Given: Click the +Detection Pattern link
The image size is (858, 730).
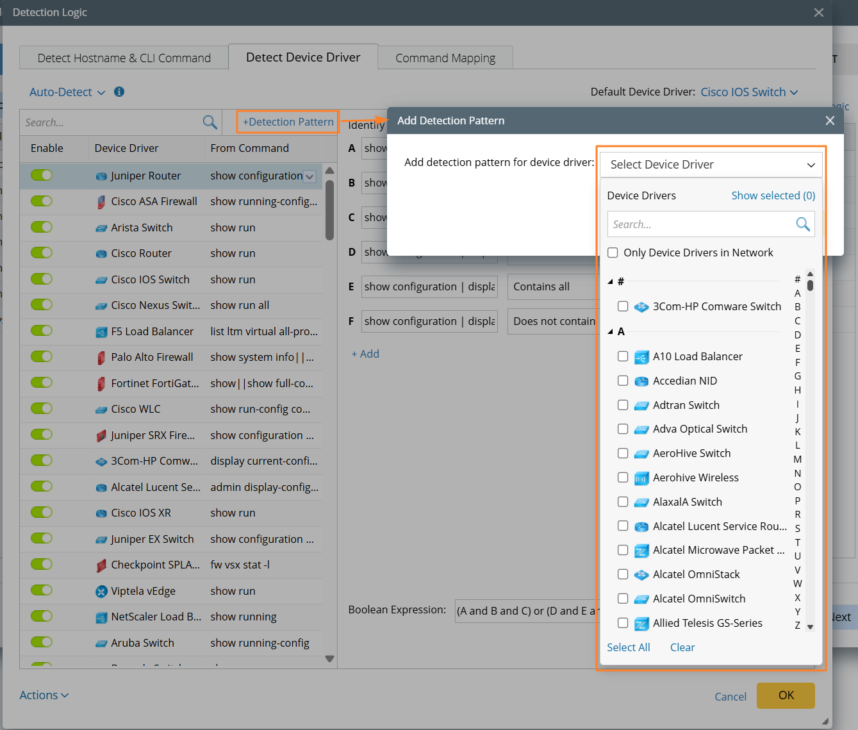Looking at the screenshot, I should coord(288,122).
